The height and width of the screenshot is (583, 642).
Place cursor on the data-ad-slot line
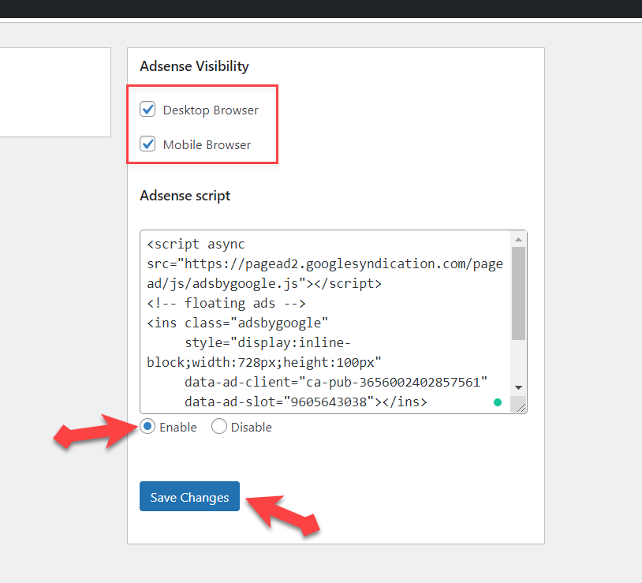306,402
